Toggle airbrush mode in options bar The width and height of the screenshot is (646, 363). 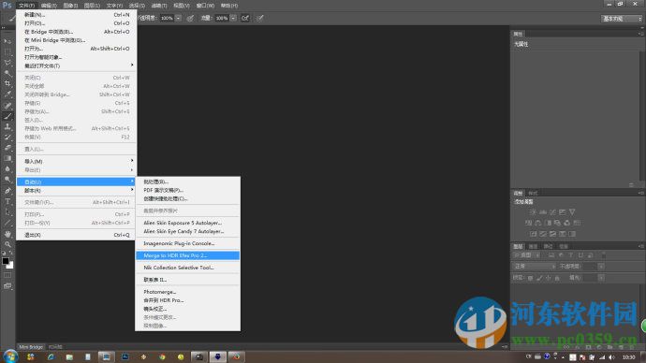click(x=245, y=18)
